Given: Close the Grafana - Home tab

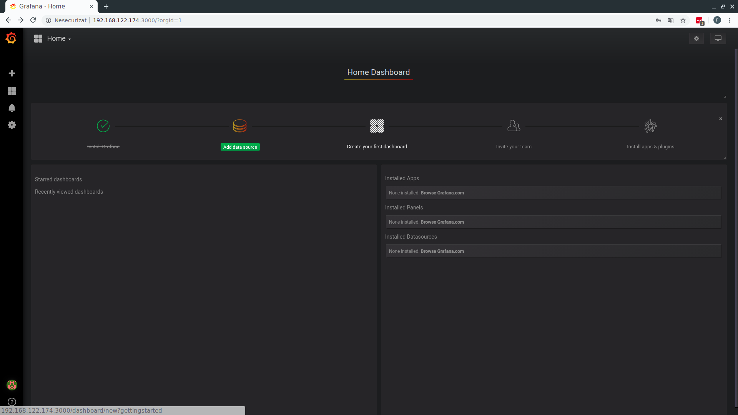Looking at the screenshot, I should click(91, 7).
